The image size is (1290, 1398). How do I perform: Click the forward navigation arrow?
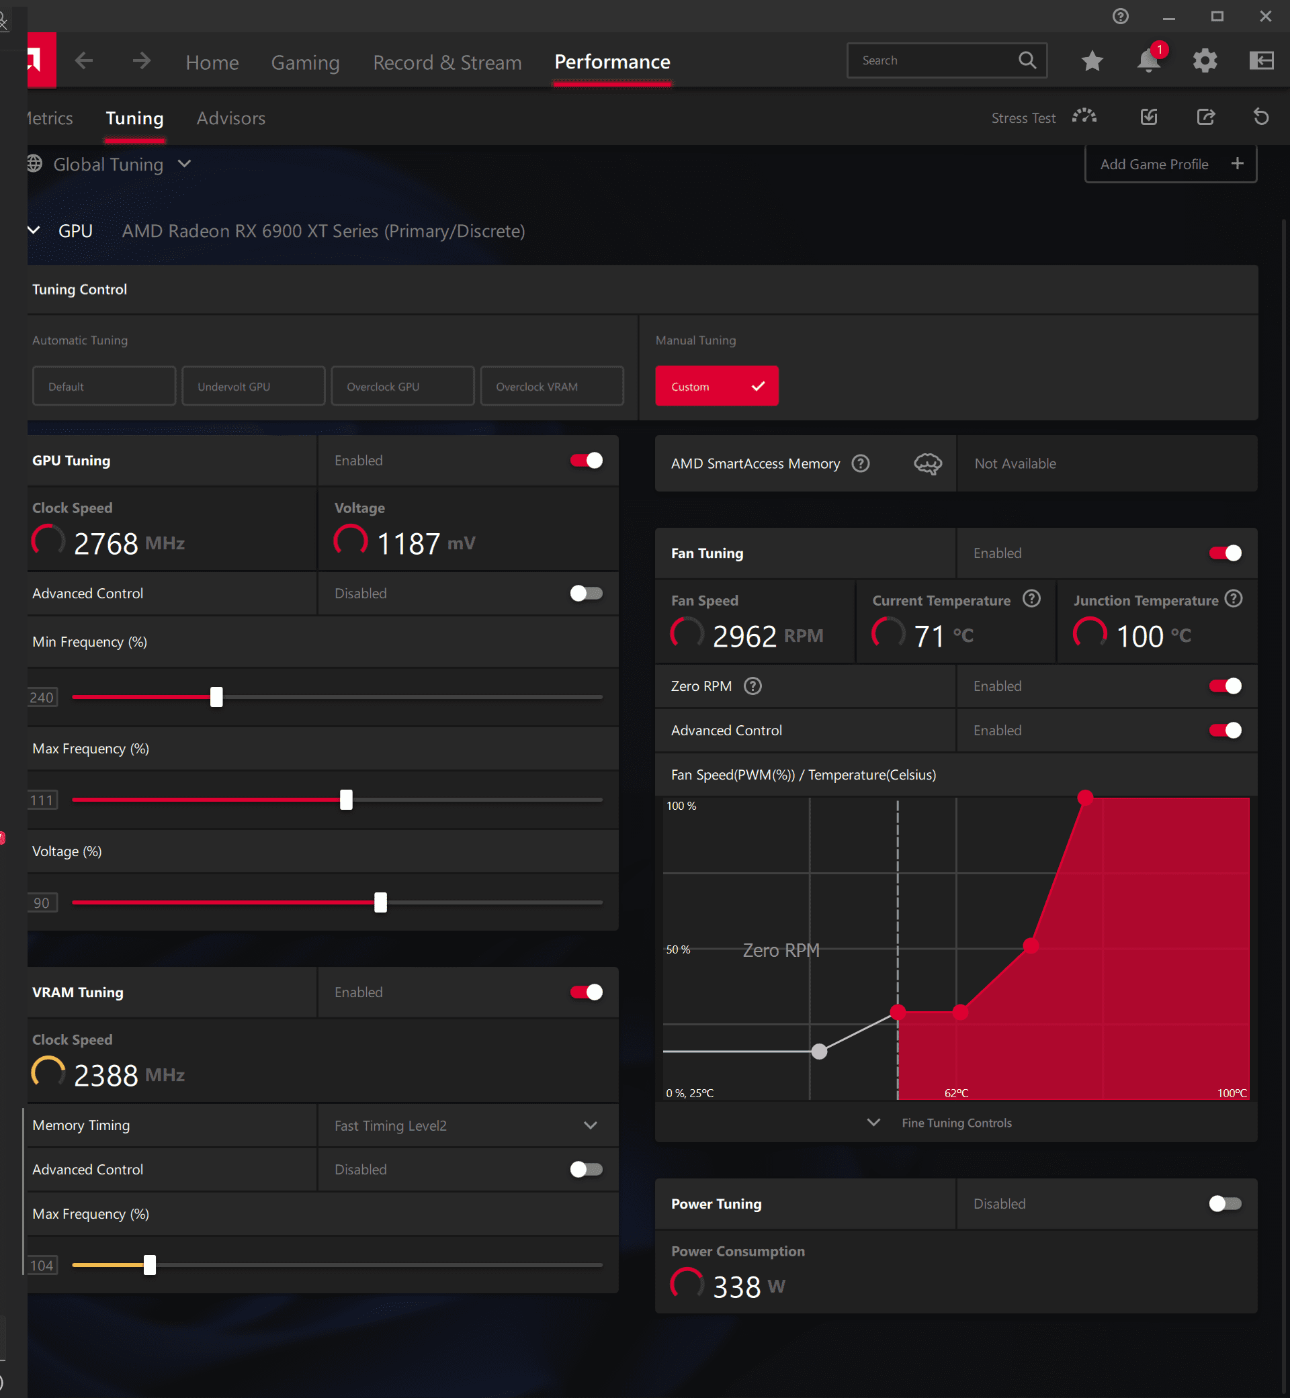pos(142,61)
